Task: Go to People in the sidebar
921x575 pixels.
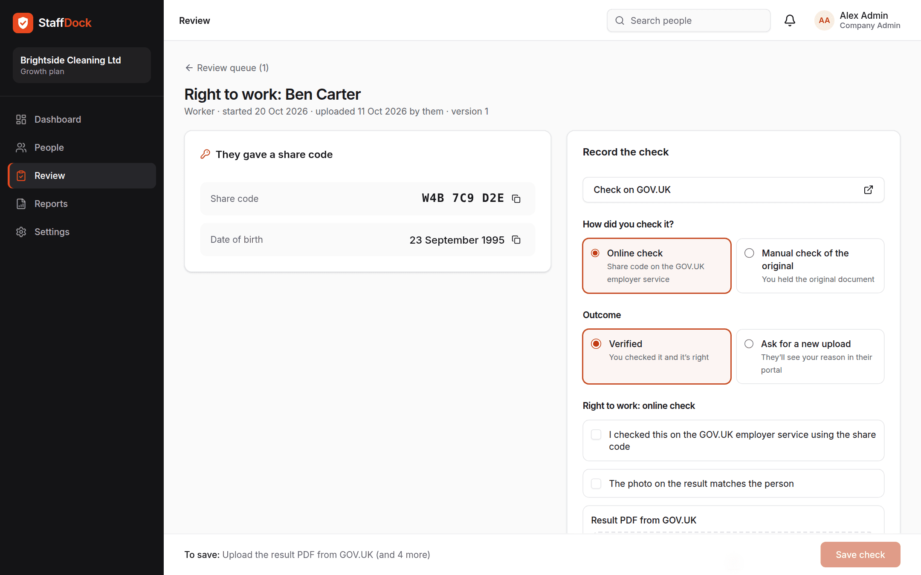Action: tap(82, 147)
